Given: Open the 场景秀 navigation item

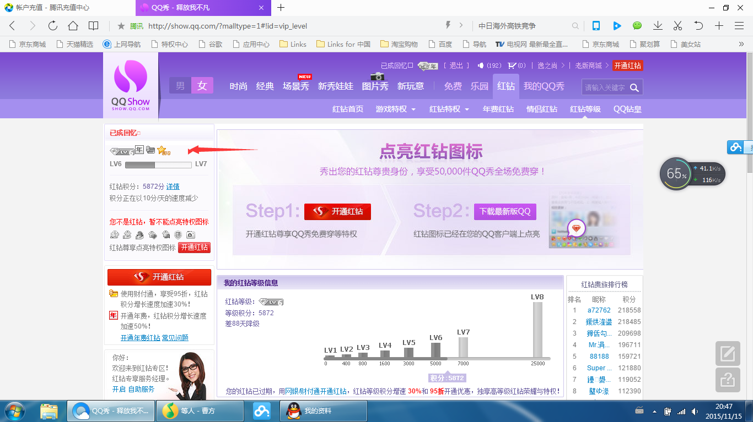Looking at the screenshot, I should coord(296,86).
